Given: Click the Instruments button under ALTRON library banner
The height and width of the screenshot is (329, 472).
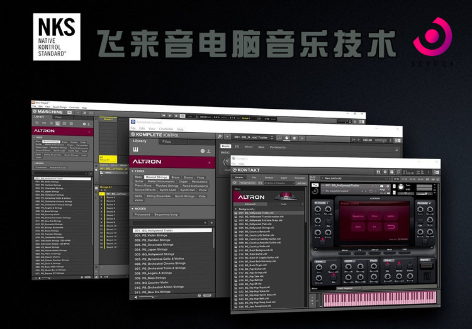Looking at the screenshot, I should [250, 204].
